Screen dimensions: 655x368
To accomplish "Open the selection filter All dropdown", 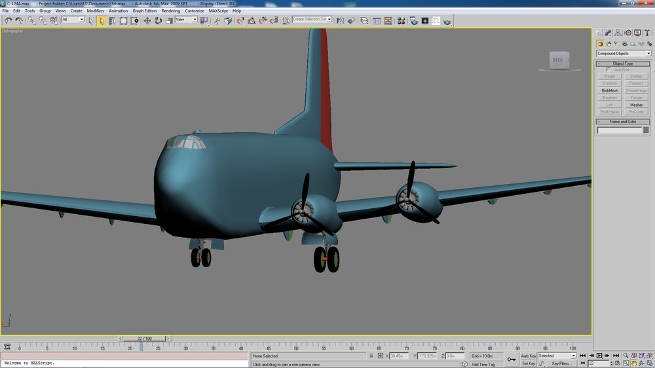I will click(x=73, y=19).
